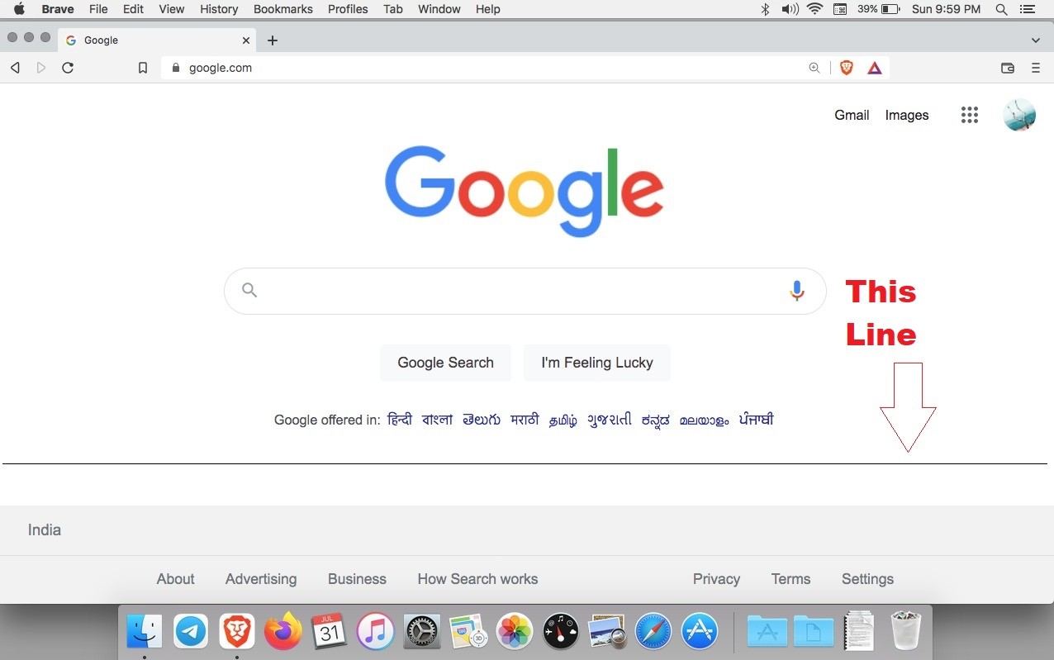Open the Preview app in dock
The height and width of the screenshot is (660, 1054).
(x=607, y=632)
